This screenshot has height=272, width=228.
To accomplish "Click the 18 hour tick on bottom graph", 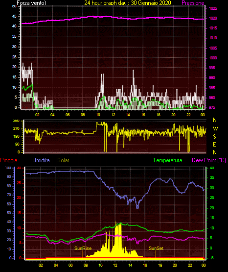I will pos(160,265).
